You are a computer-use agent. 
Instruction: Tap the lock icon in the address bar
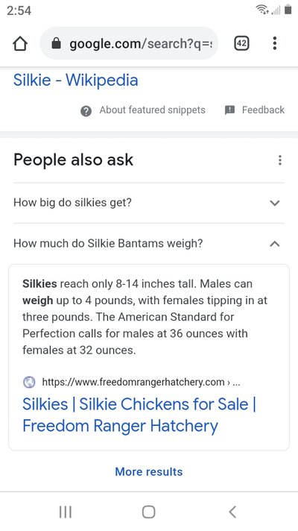56,43
